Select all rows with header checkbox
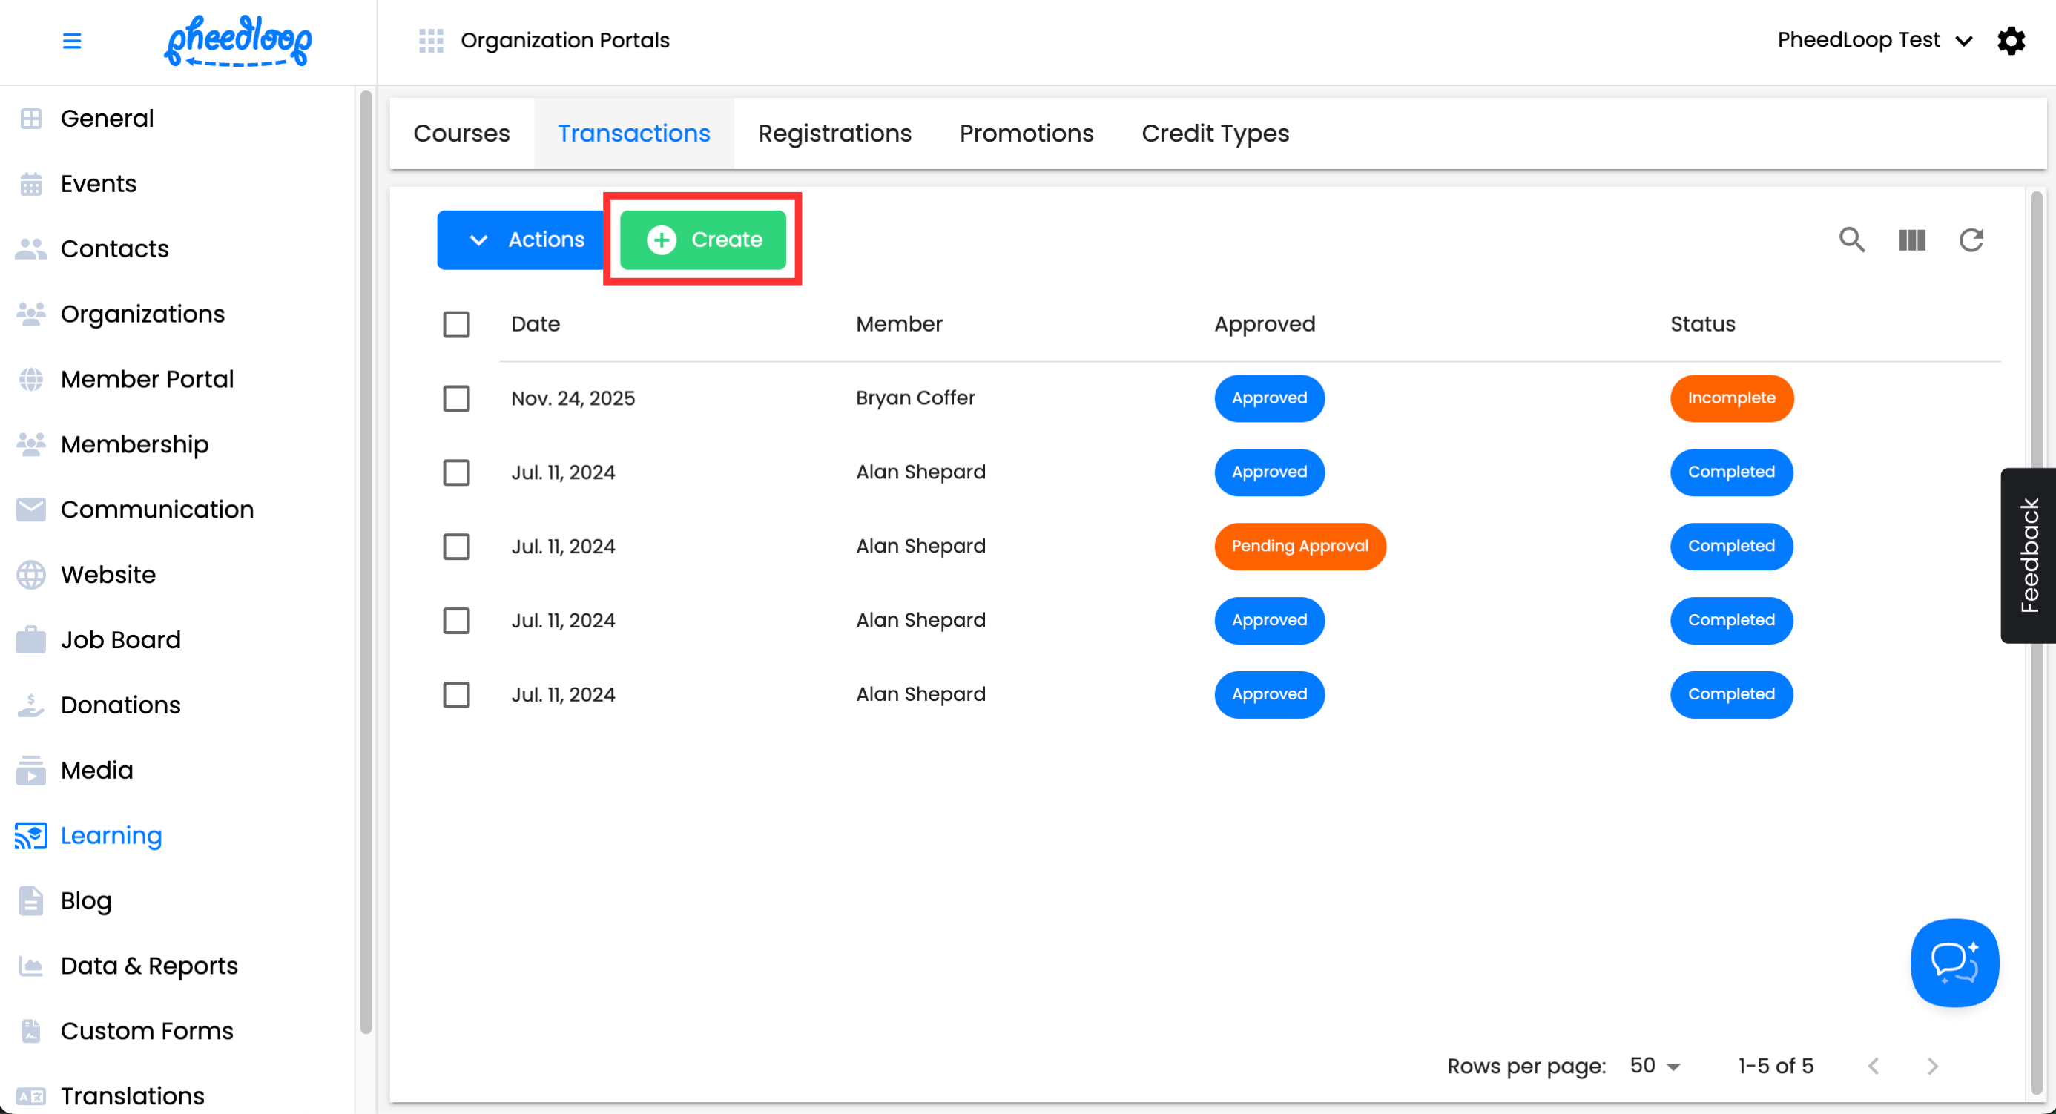Screen dimensions: 2056x1114 457,324
